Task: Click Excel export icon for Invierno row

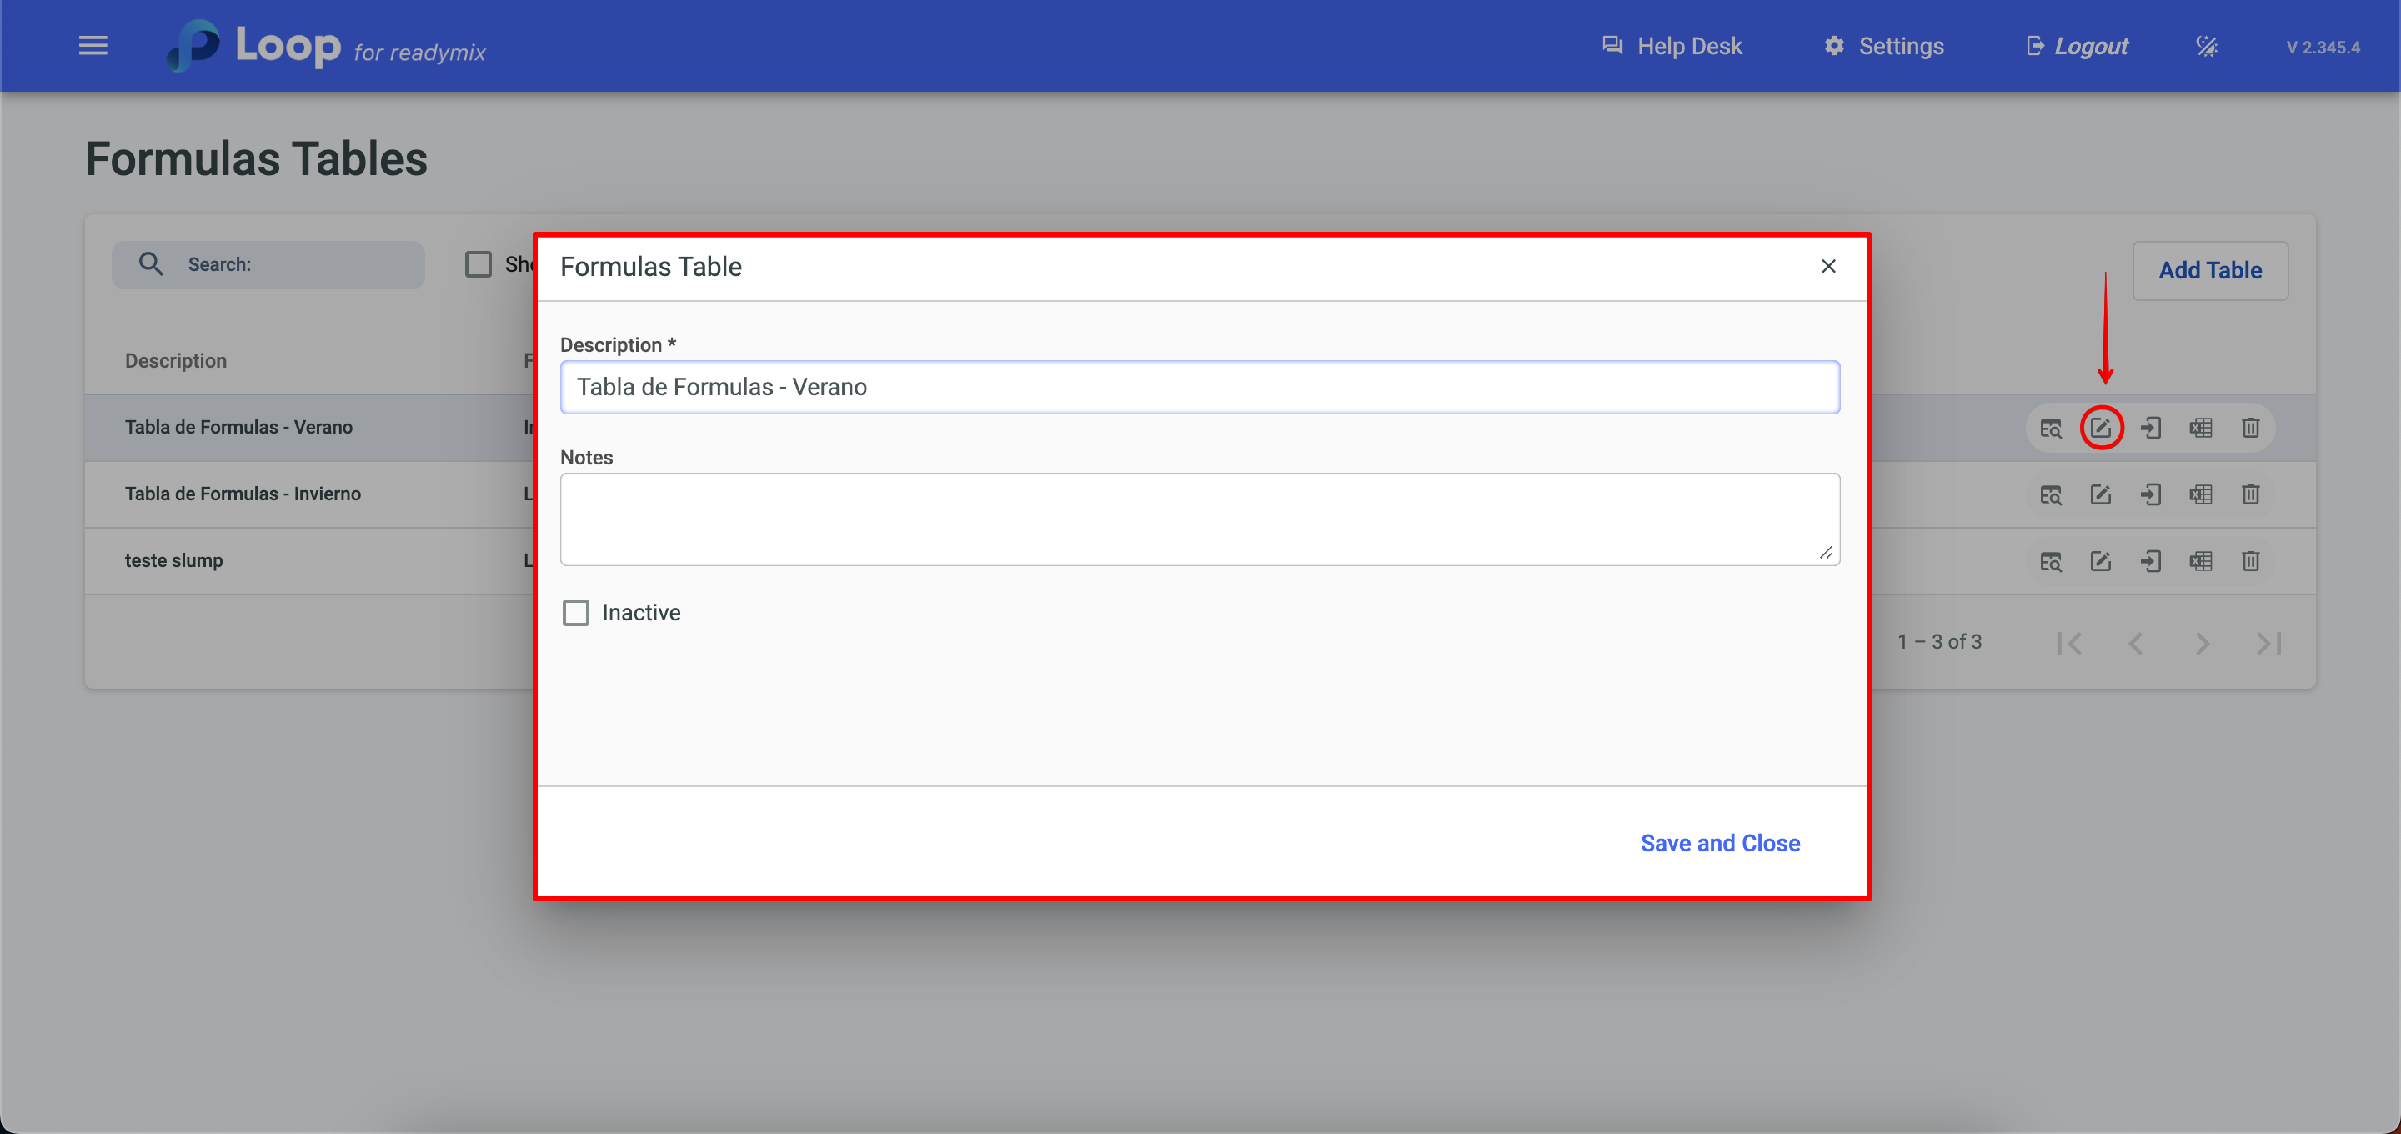Action: click(2200, 494)
